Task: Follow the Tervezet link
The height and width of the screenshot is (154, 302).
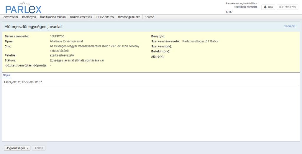Action: pos(290,26)
